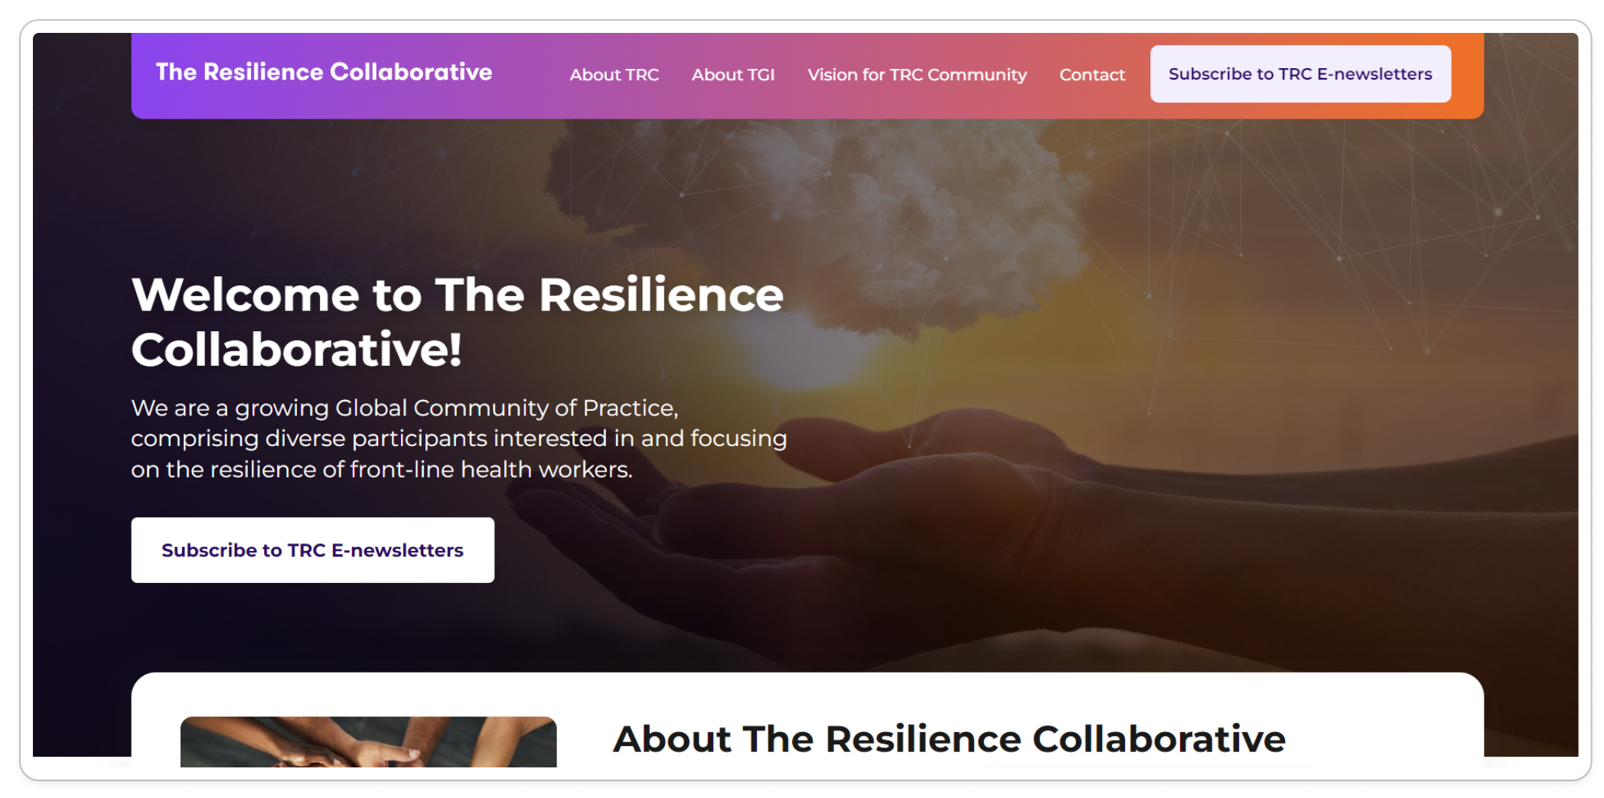Click header Subscribe to TRC E-newsletters button
The height and width of the screenshot is (798, 1604).
(x=1300, y=74)
